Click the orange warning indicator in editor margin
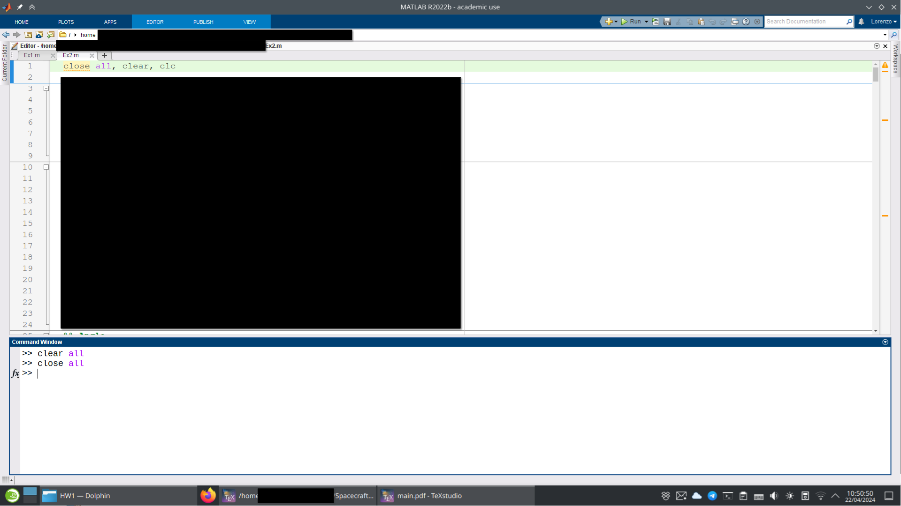Image resolution: width=901 pixels, height=506 pixels. (885, 66)
